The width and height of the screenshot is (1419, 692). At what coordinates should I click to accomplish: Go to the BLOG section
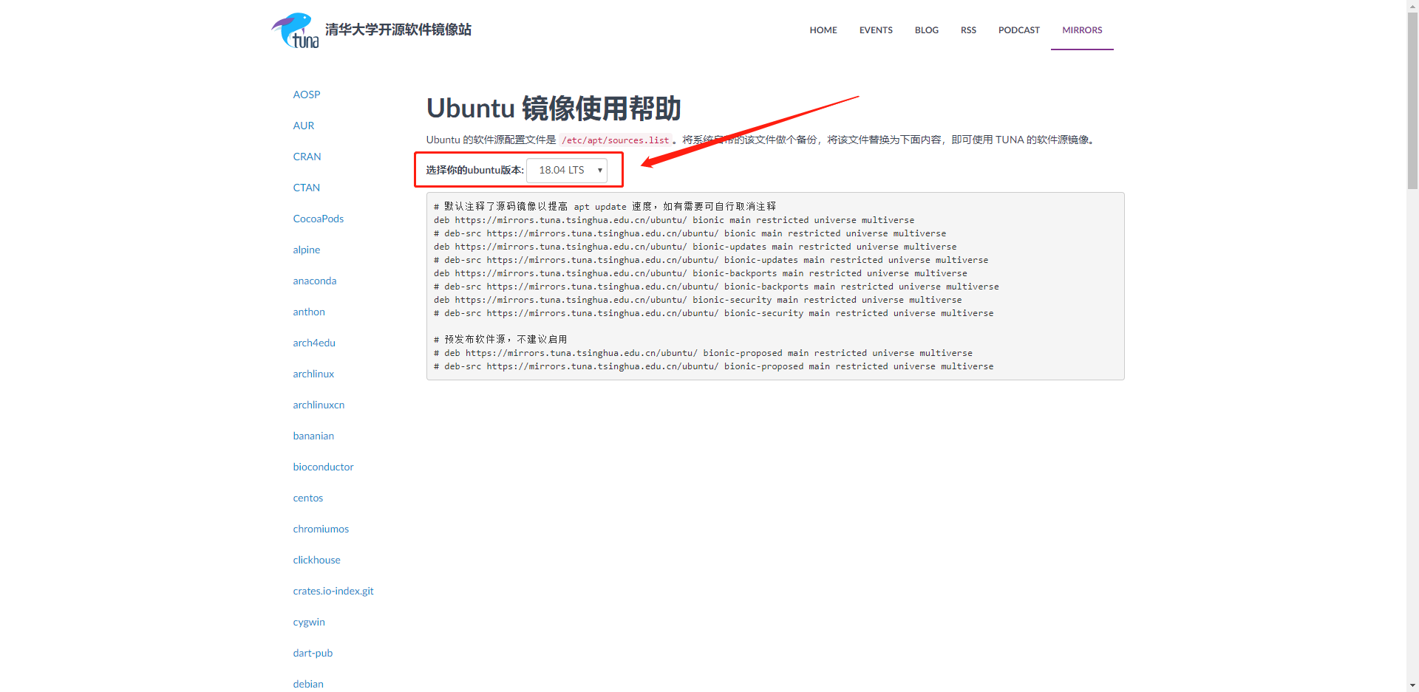coord(926,30)
